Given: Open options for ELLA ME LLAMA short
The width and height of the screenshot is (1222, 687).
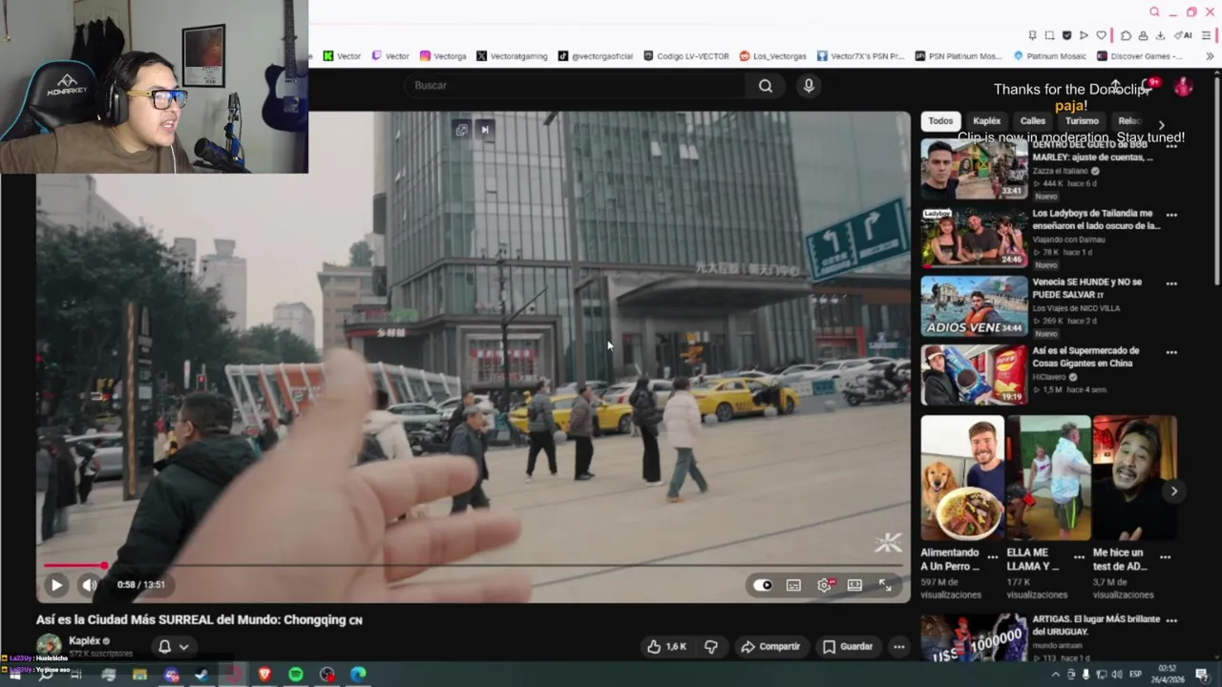Looking at the screenshot, I should 1079,556.
